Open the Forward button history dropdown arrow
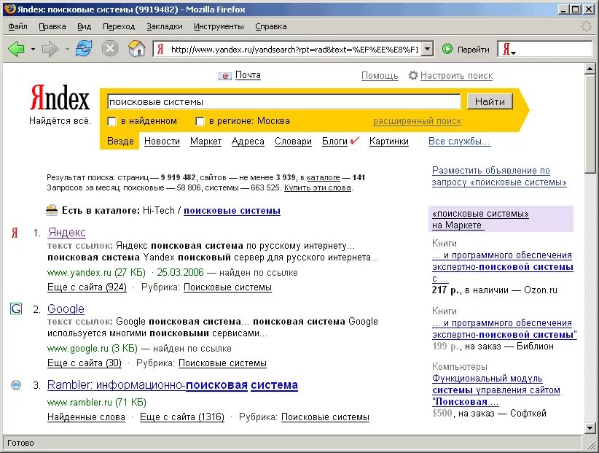 [x=67, y=50]
